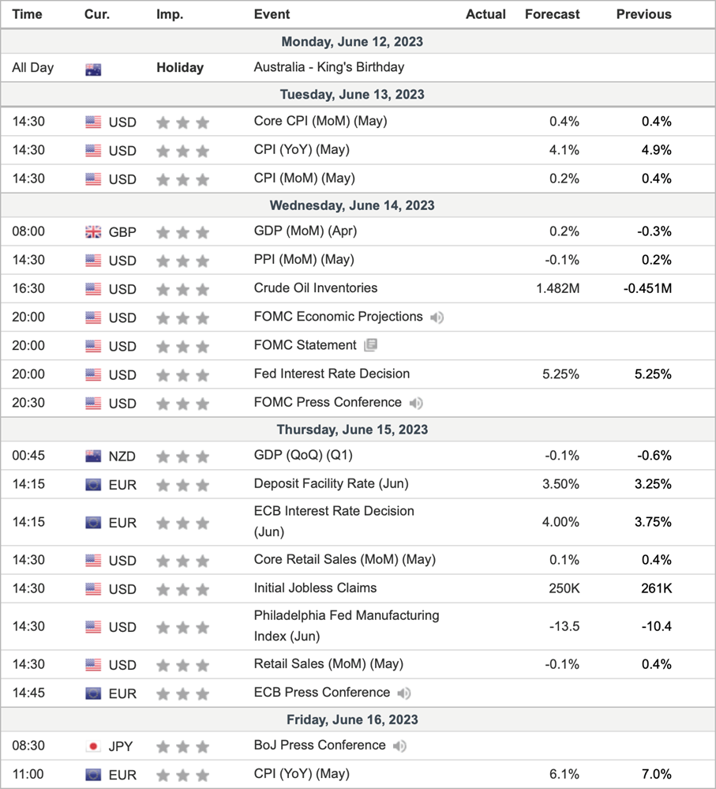Viewport: 716px width, 789px height.
Task: Click the Wednesday, June 14, 2023 date row
Action: pos(352,205)
